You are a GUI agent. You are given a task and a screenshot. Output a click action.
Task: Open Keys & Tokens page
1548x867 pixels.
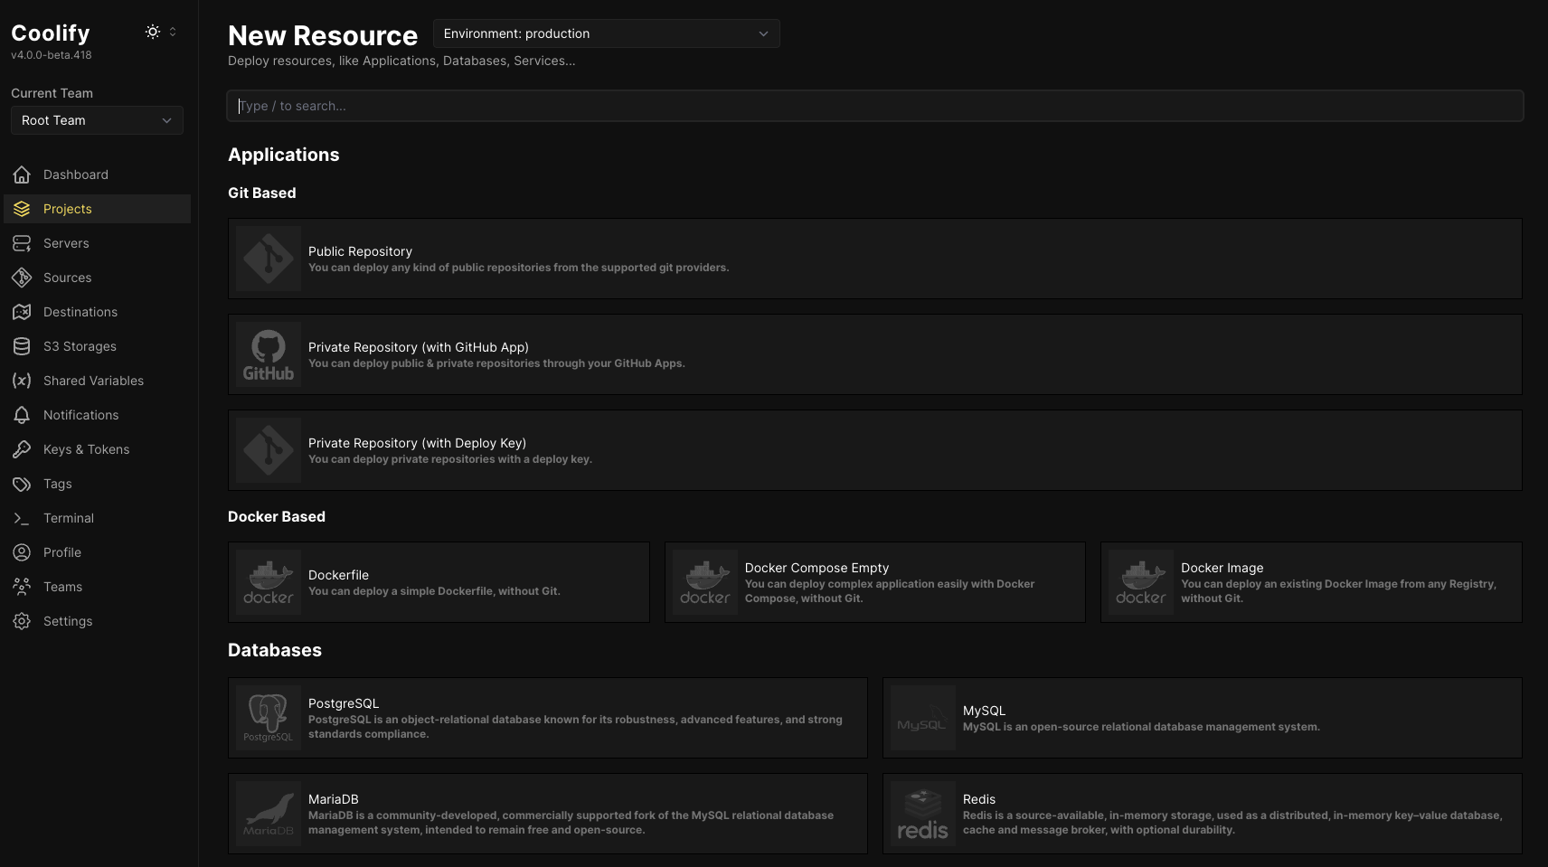[97, 449]
